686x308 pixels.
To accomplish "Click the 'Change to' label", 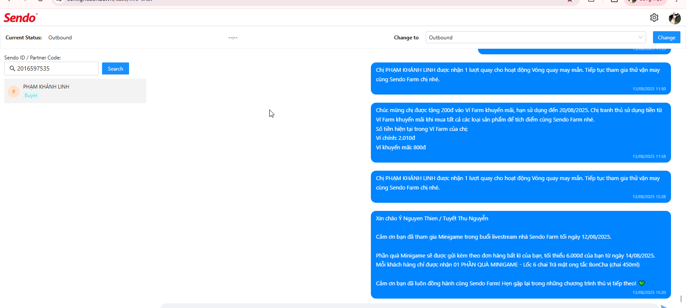I will pyautogui.click(x=406, y=38).
